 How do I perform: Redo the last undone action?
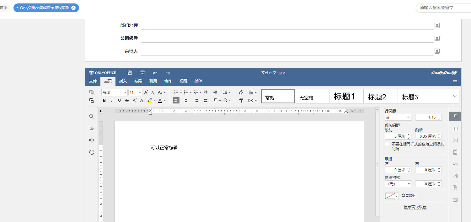click(x=168, y=73)
